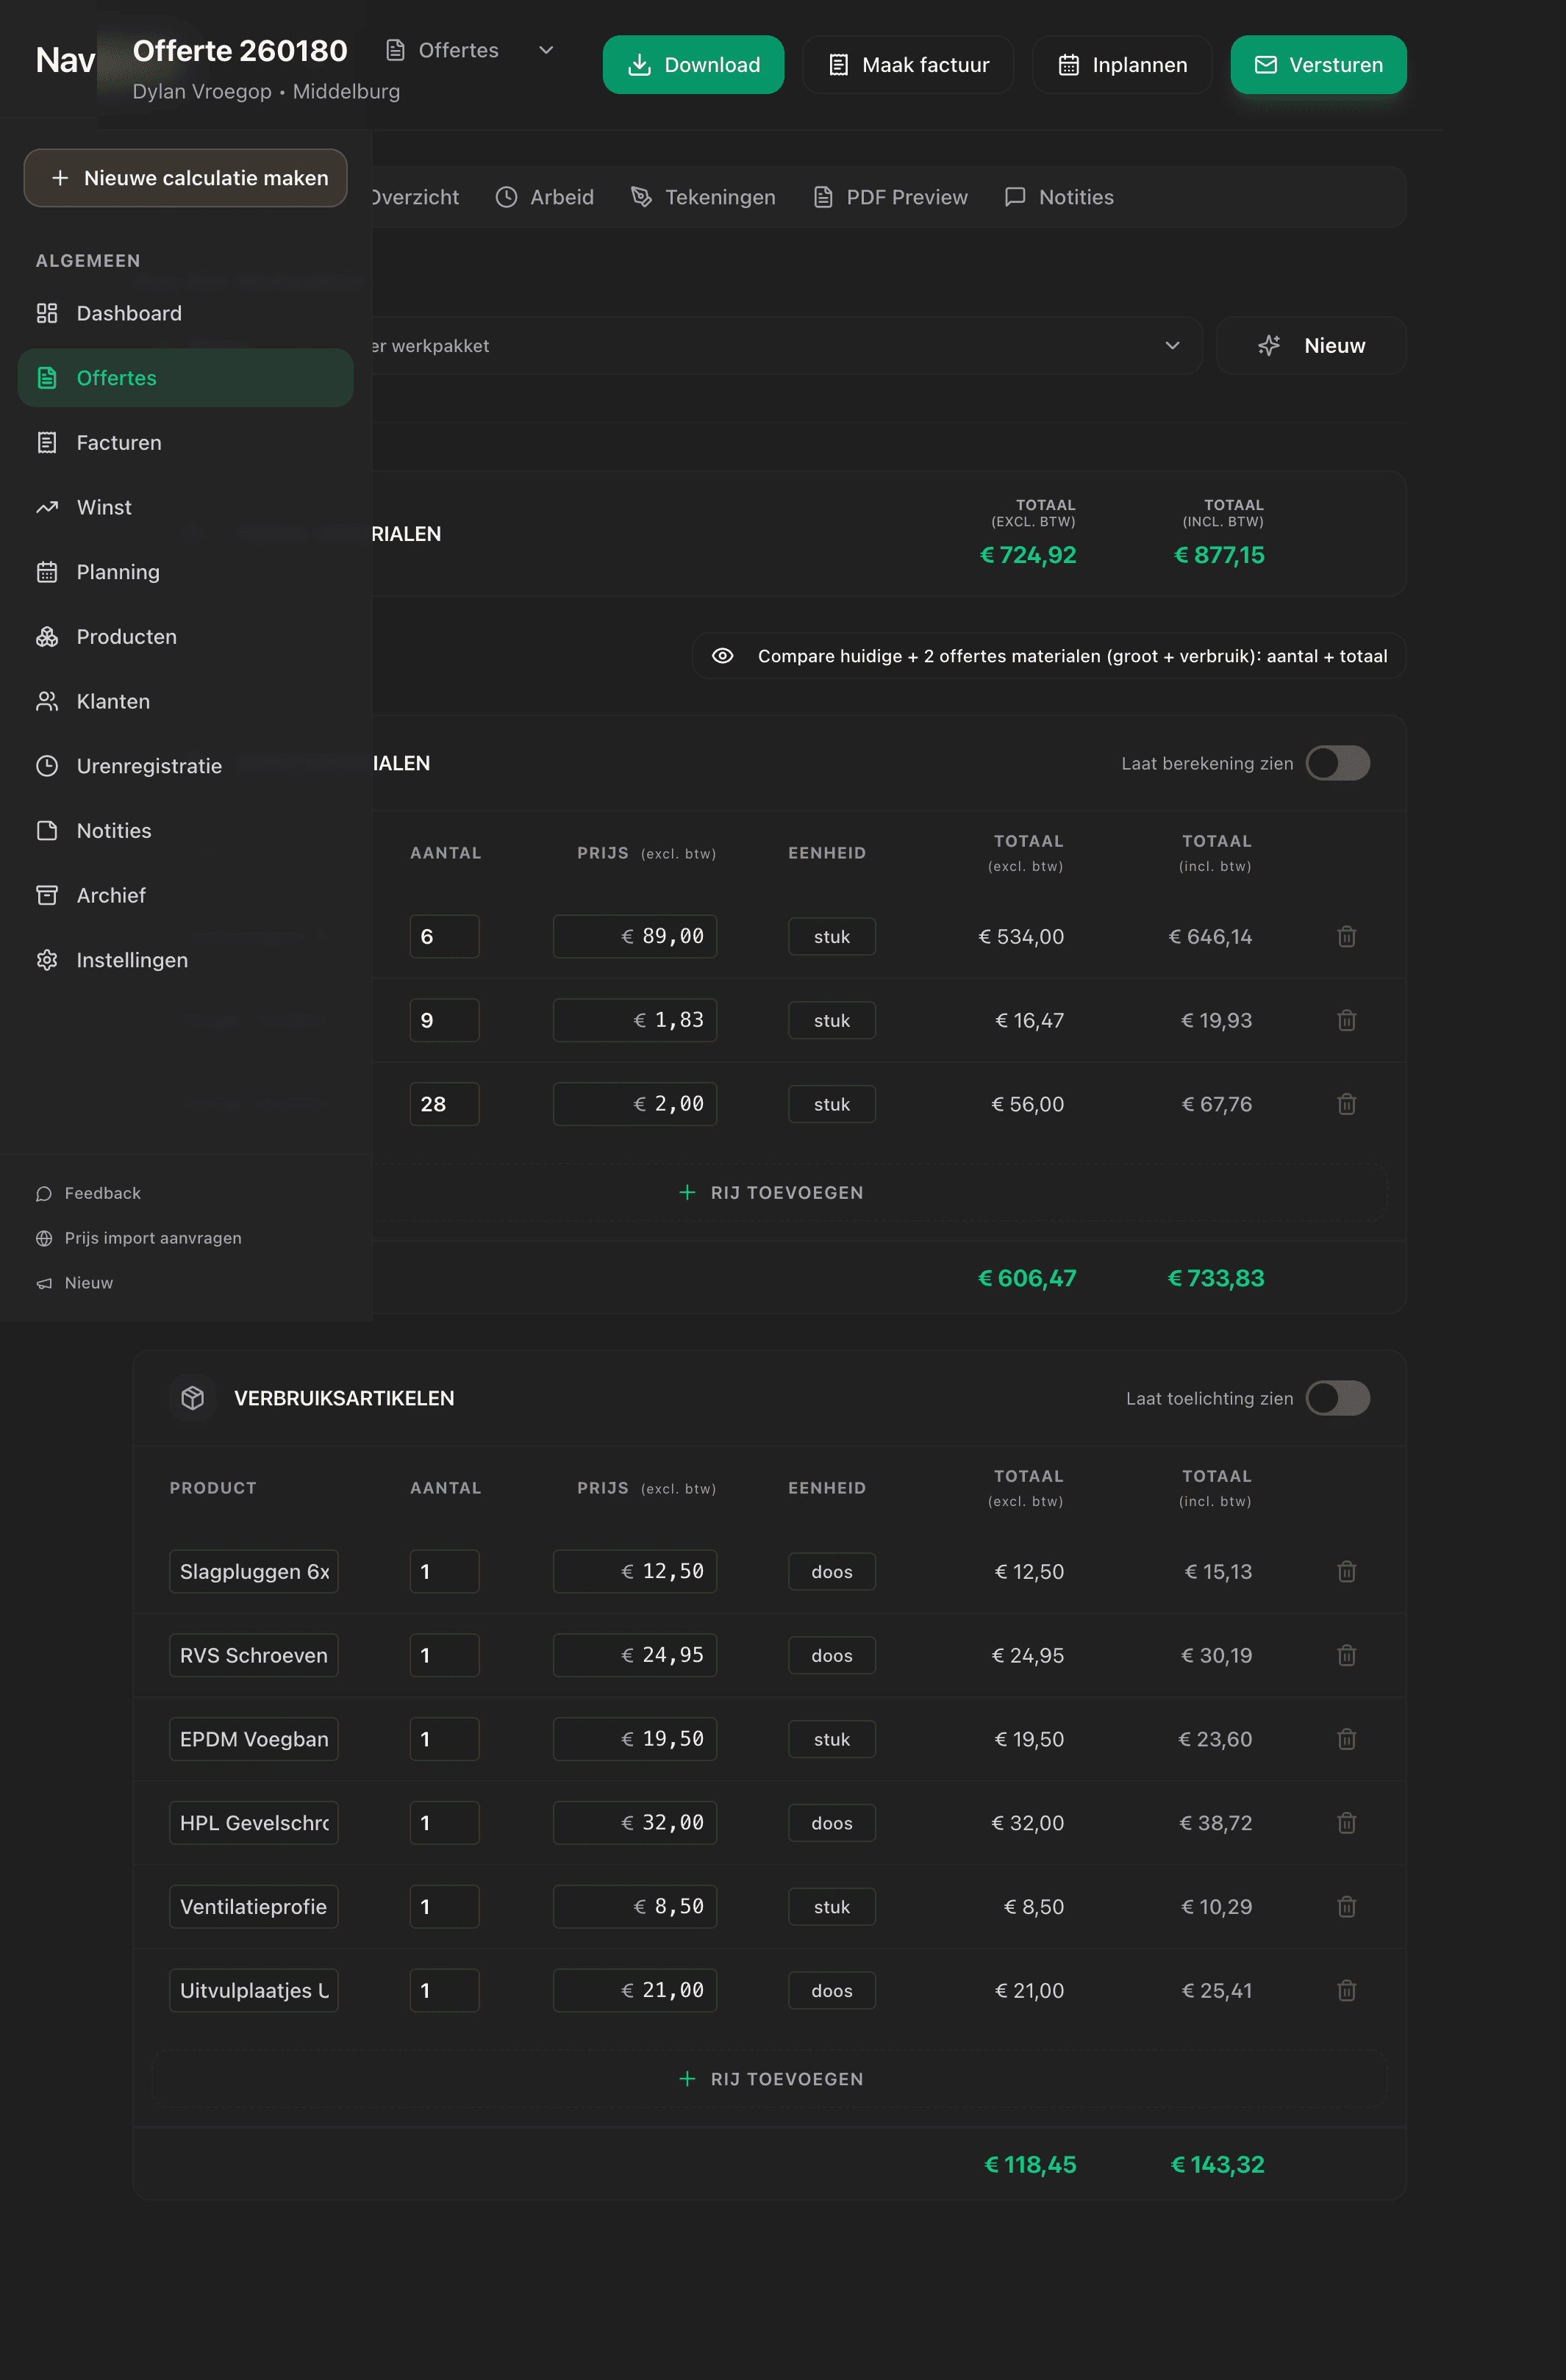
Task: Enable the 'Laat toelichting zien' toggle
Action: pos(1338,1398)
